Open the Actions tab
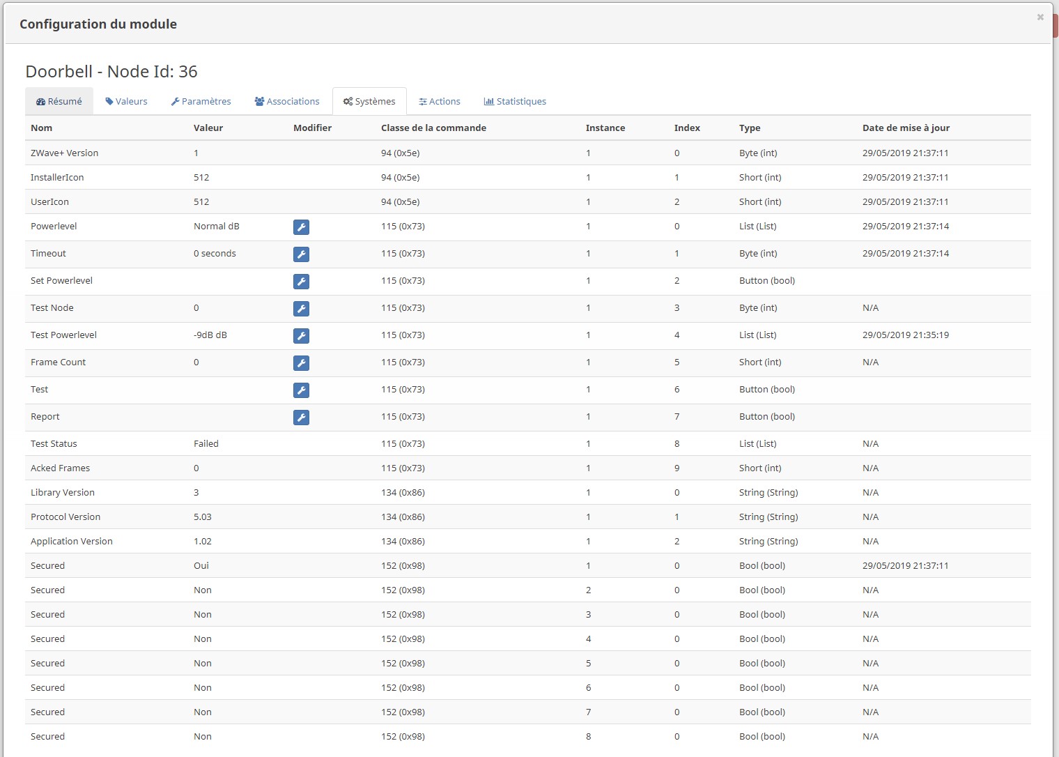Viewport: 1059px width, 757px height. [x=440, y=101]
